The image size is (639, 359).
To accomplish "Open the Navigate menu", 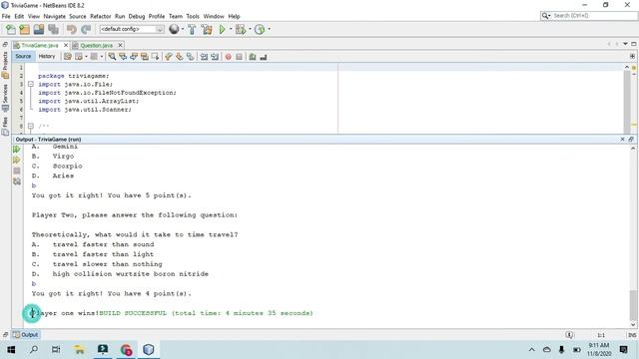I will 55,16.
